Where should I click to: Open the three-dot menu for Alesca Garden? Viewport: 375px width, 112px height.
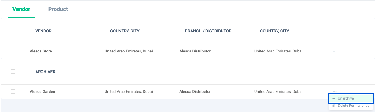pyautogui.click(x=335, y=91)
